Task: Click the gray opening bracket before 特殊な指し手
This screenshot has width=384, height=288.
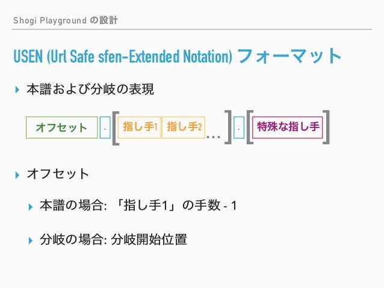Action: tap(250, 127)
